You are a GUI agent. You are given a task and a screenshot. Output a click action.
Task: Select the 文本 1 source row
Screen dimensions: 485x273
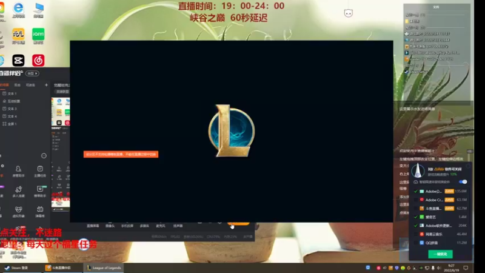pyautogui.click(x=25, y=93)
